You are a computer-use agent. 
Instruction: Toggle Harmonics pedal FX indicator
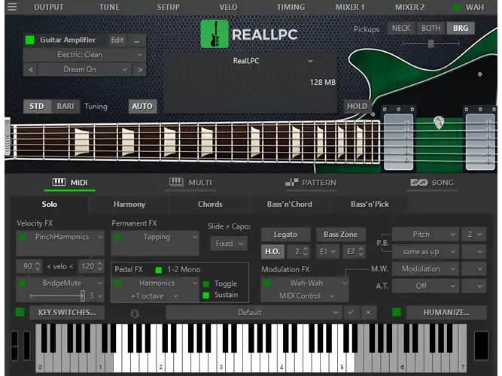click(x=117, y=283)
